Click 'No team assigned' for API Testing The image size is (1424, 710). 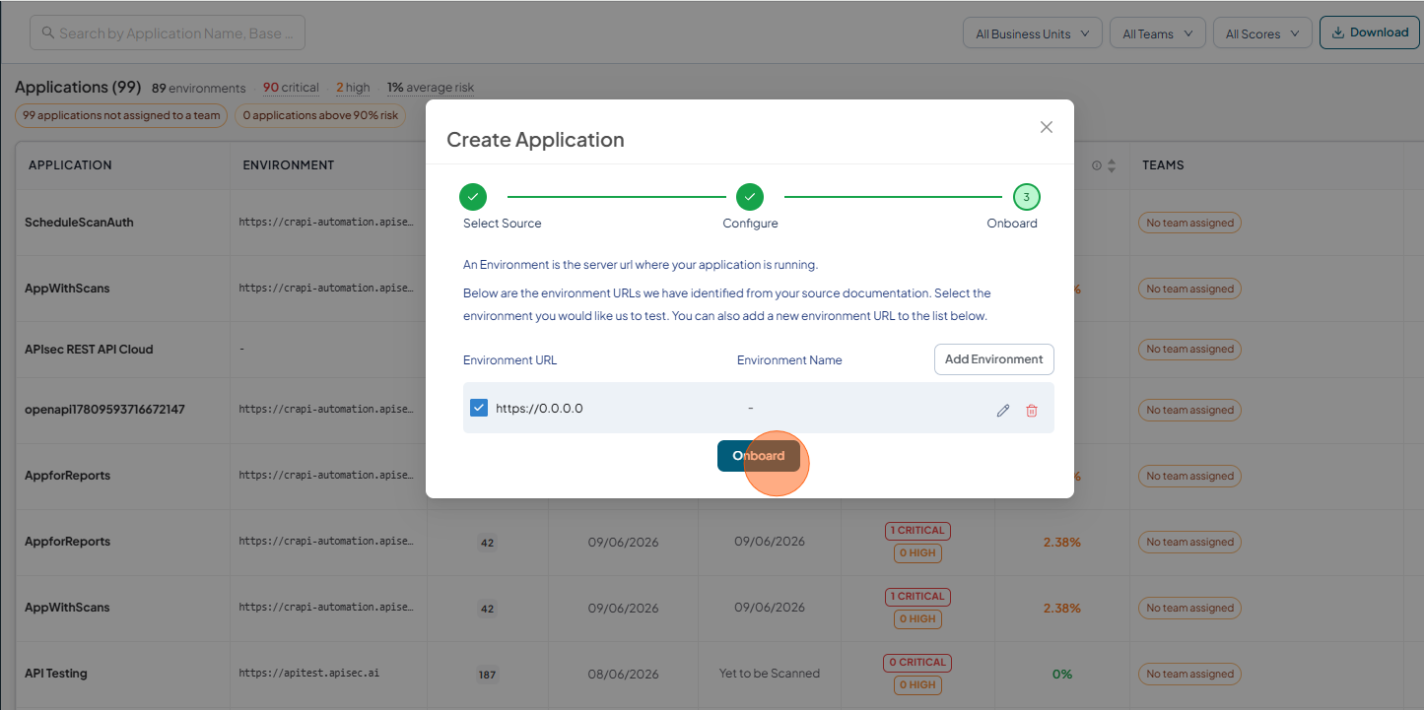tap(1189, 675)
